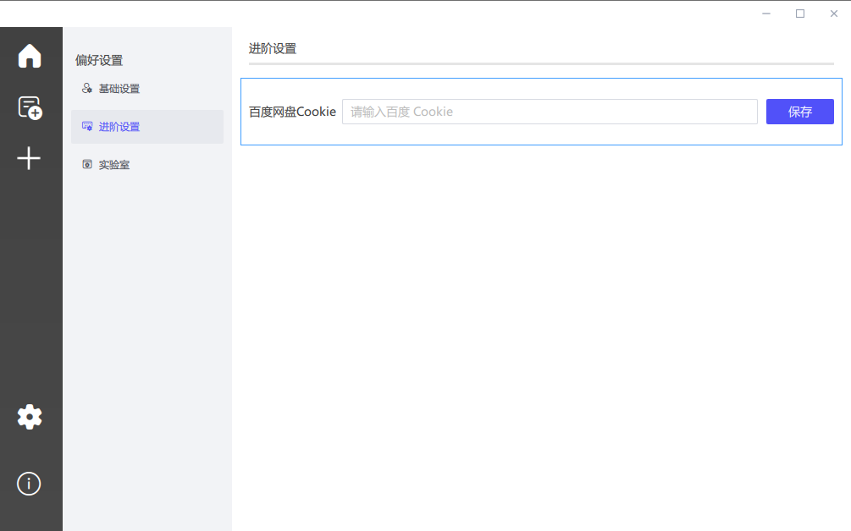Click the lab box icon beside 实验室
This screenshot has height=531, width=851.
[87, 164]
